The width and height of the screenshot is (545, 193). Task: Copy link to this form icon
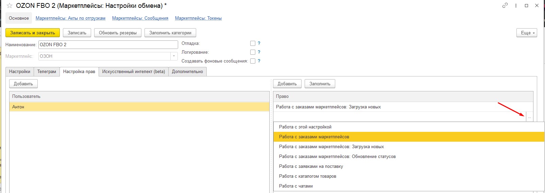click(505, 5)
